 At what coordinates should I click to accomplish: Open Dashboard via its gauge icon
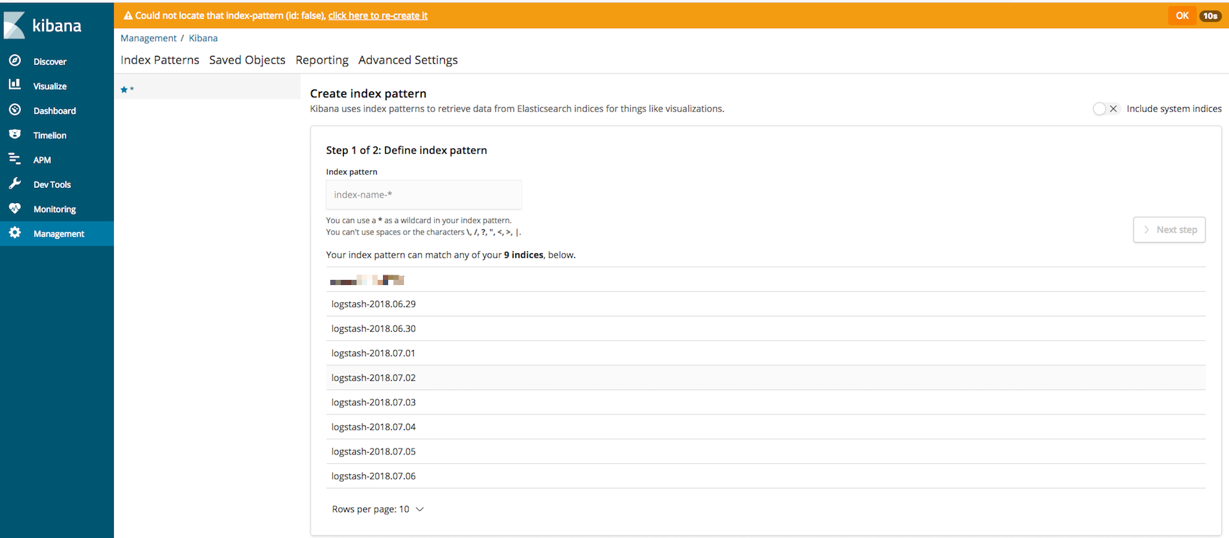(14, 110)
